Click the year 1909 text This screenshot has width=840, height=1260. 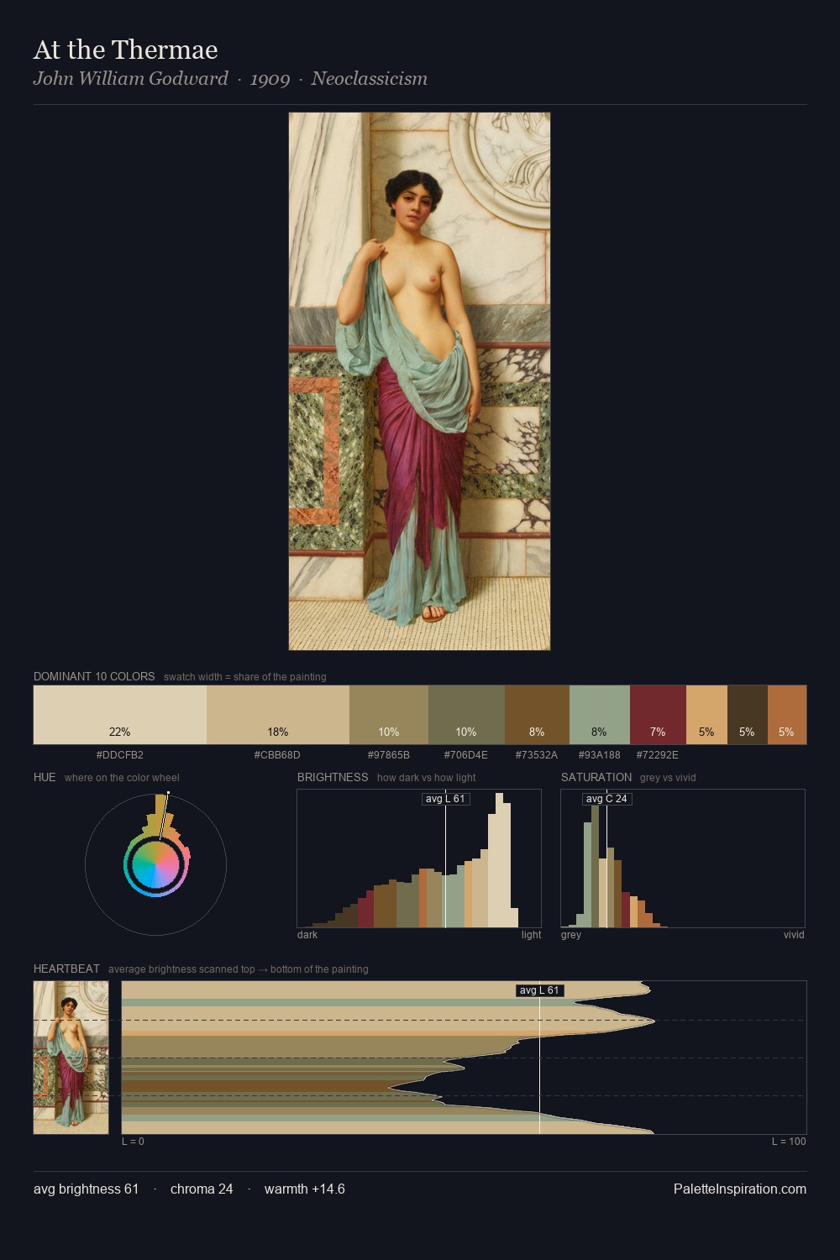270,79
